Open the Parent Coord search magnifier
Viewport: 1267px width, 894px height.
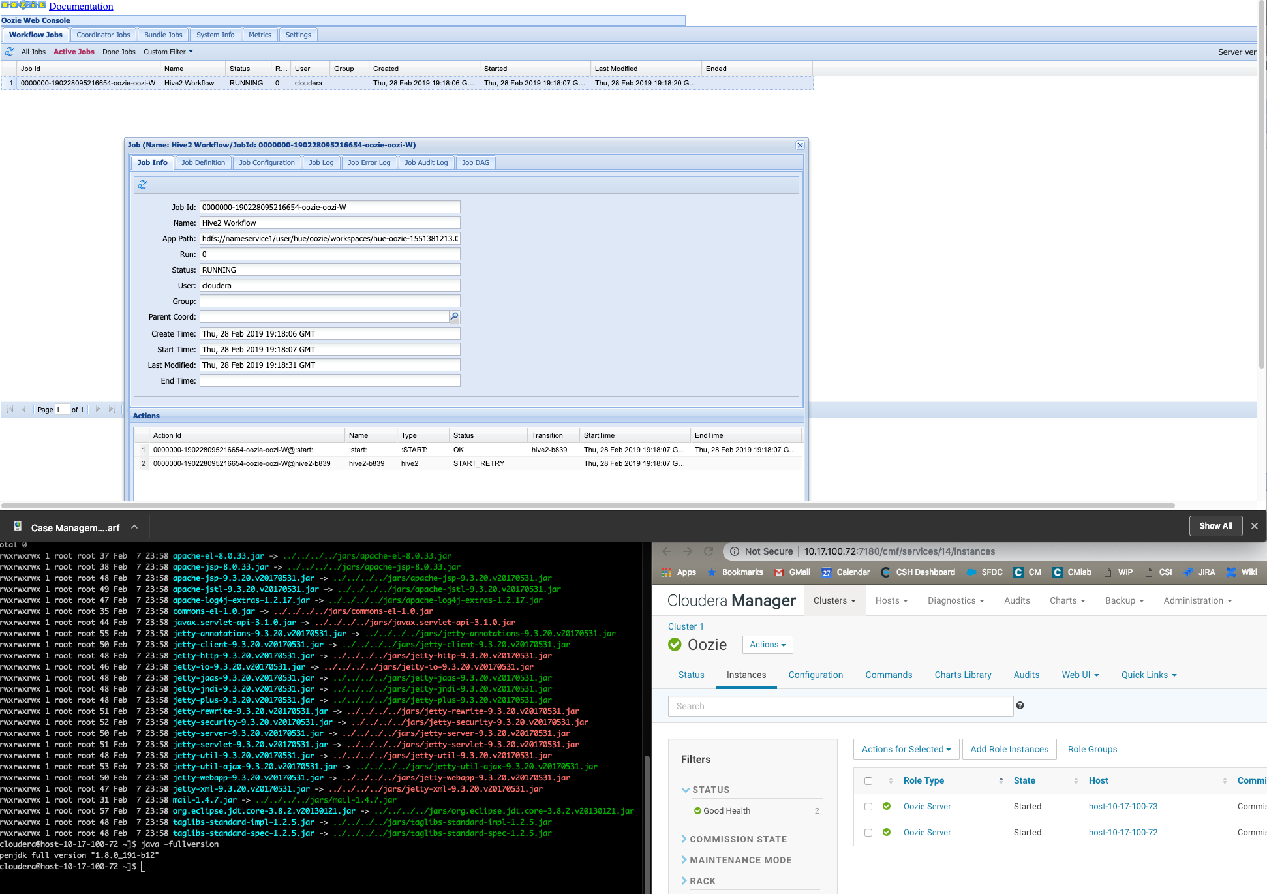pyautogui.click(x=454, y=317)
